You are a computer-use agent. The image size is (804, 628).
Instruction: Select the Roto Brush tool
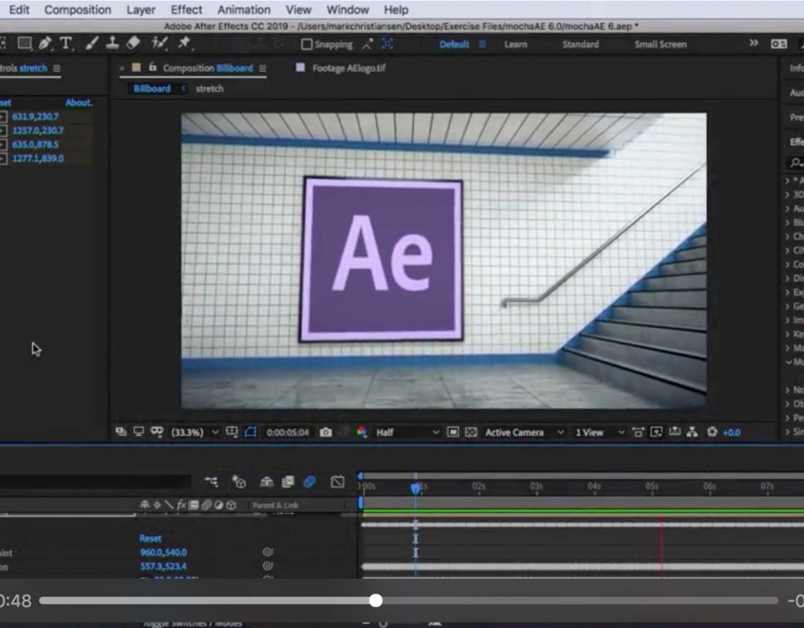[159, 44]
